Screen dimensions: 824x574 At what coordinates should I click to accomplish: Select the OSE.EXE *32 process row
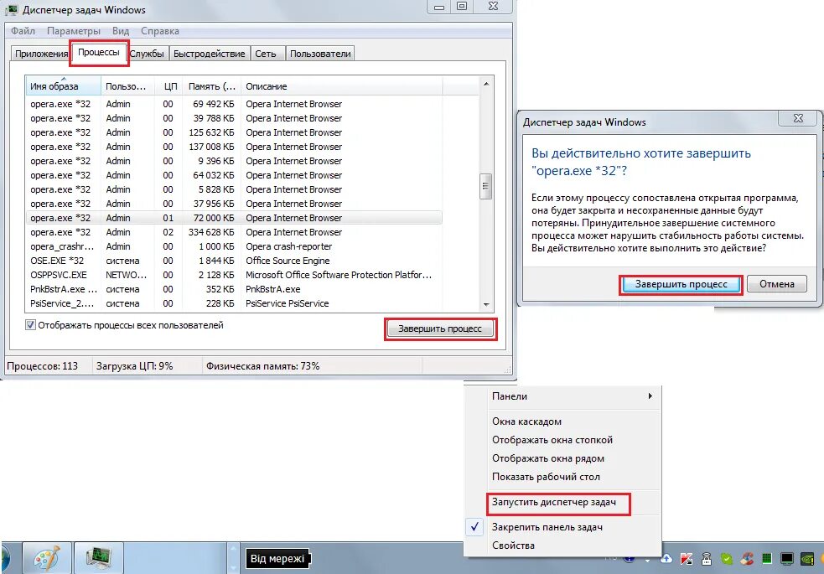coord(234,261)
